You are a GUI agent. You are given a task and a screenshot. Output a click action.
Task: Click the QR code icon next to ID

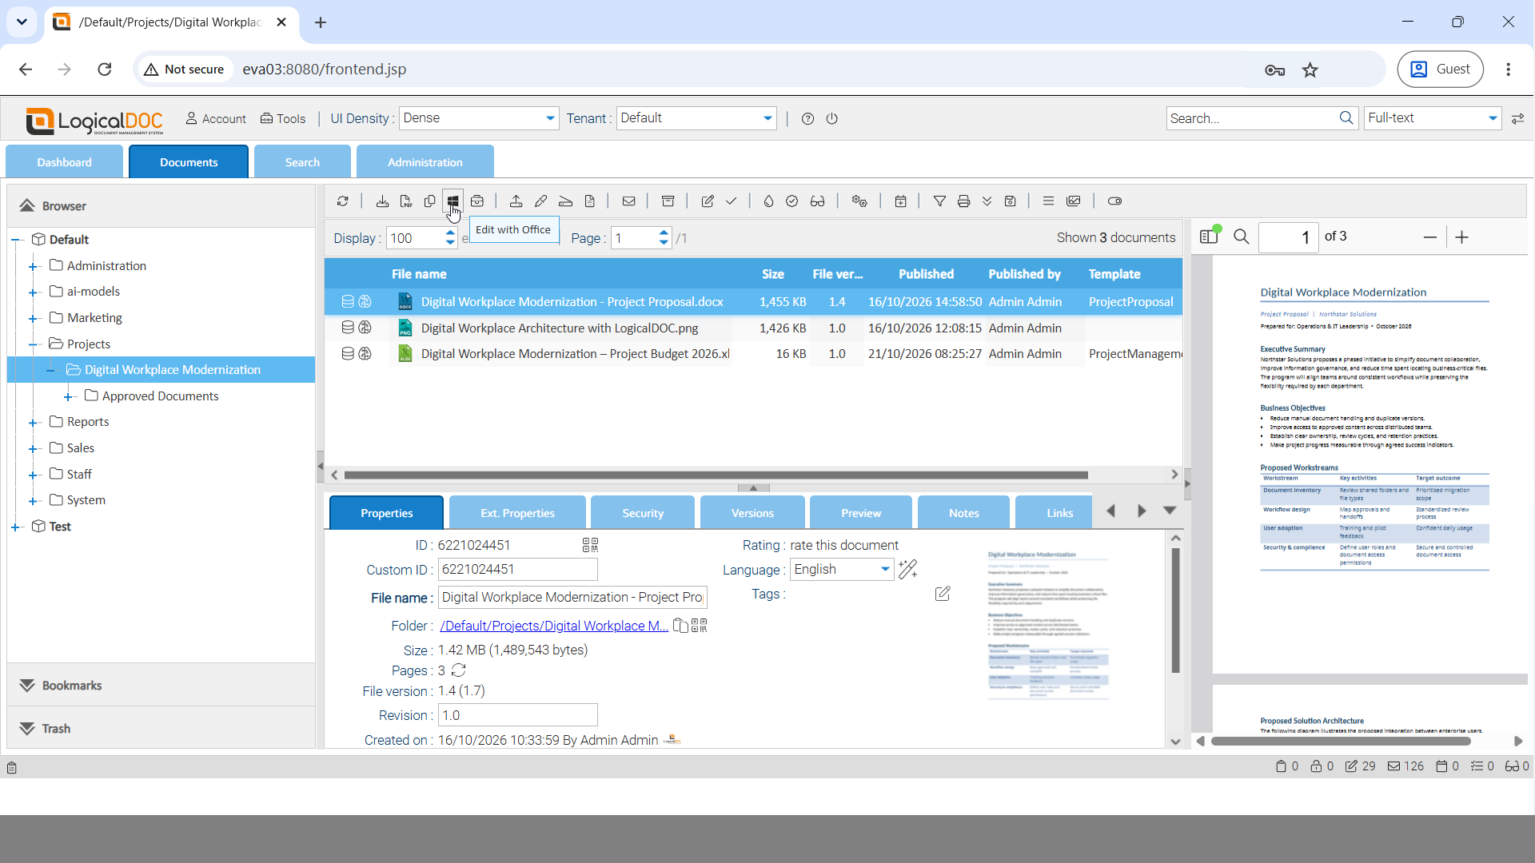tap(590, 545)
